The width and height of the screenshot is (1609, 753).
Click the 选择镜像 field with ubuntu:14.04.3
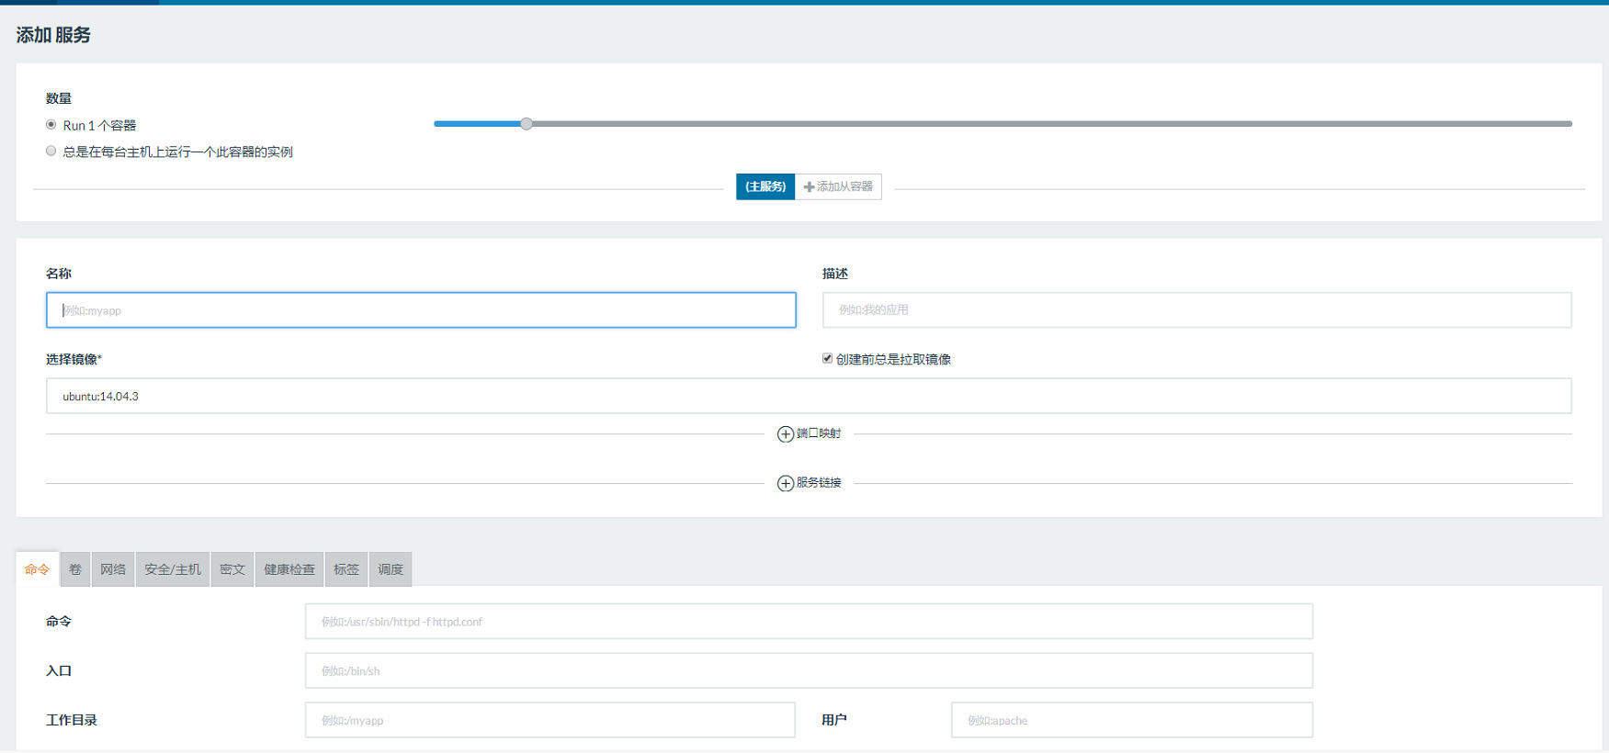pyautogui.click(x=809, y=397)
